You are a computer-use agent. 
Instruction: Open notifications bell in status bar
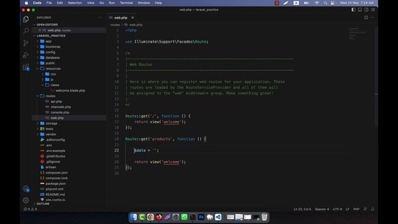point(373,209)
